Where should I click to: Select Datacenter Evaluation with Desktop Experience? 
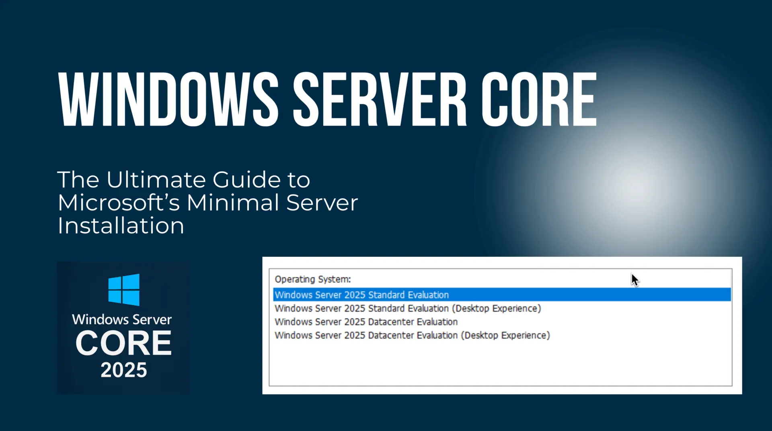(x=412, y=335)
